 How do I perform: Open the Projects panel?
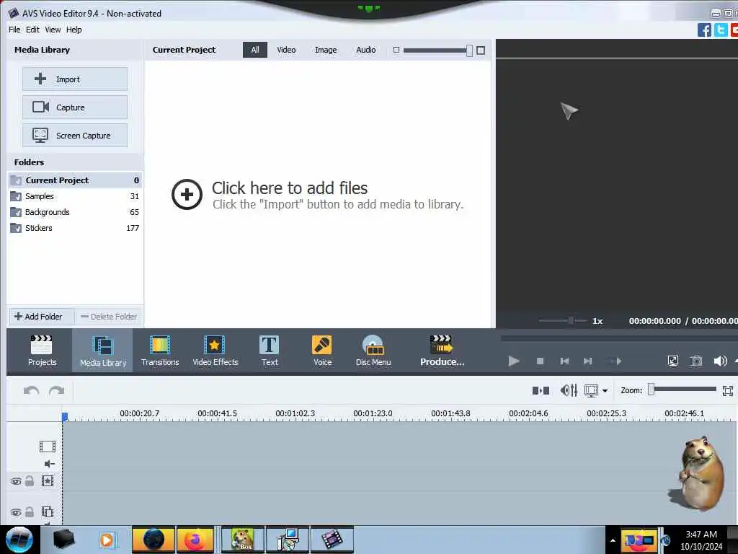click(x=42, y=351)
